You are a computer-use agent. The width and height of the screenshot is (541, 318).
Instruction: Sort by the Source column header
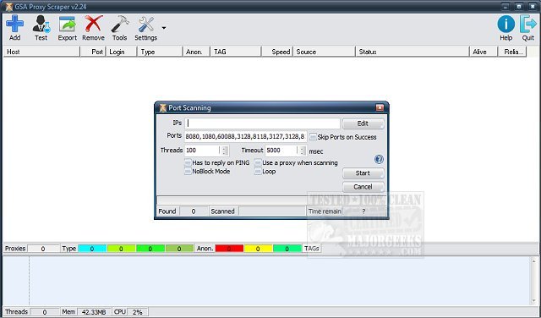pos(324,52)
